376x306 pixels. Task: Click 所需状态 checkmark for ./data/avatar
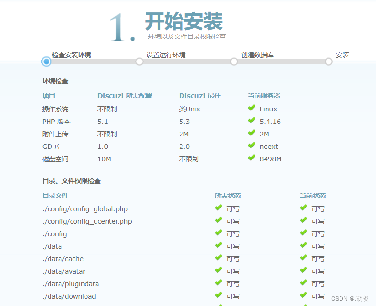pos(218,270)
